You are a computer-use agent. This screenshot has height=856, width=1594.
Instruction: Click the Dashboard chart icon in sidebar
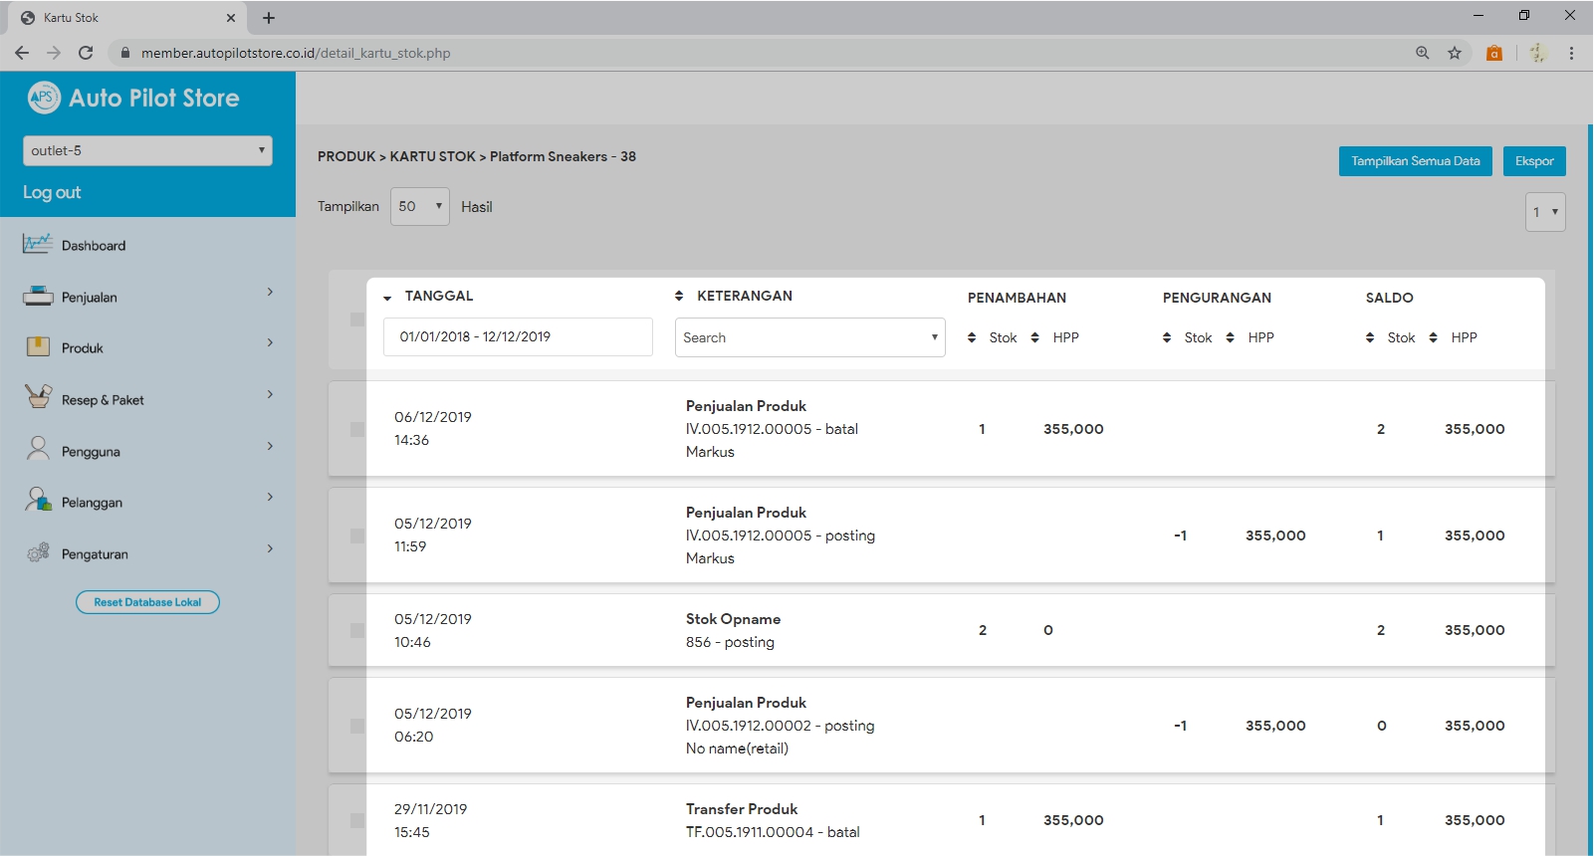point(38,244)
